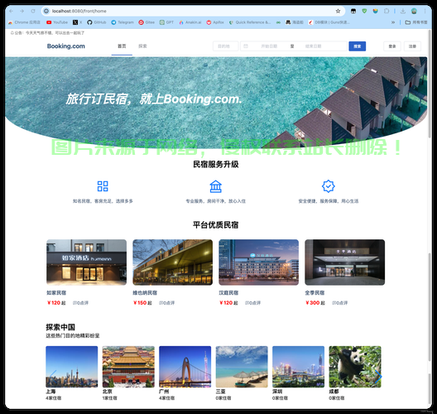437x414 pixels.
Task: Open the 维也纳民宿 night building photo
Action: click(x=172, y=262)
